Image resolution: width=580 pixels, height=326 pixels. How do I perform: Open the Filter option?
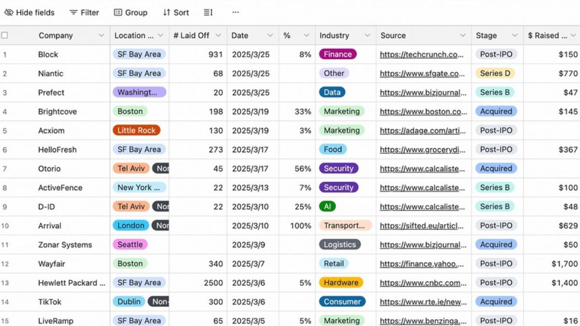point(84,13)
